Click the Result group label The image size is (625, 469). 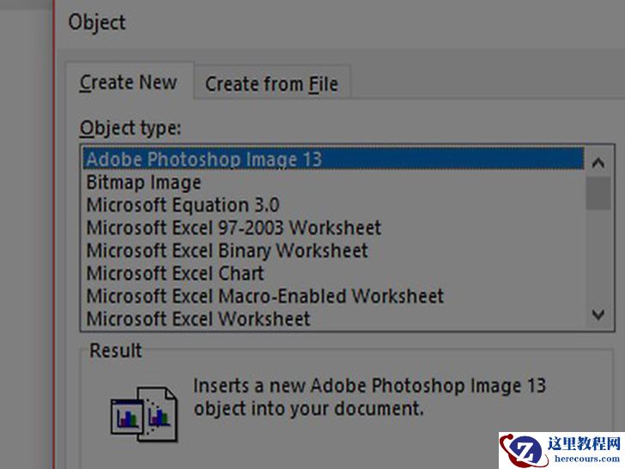coord(116,350)
